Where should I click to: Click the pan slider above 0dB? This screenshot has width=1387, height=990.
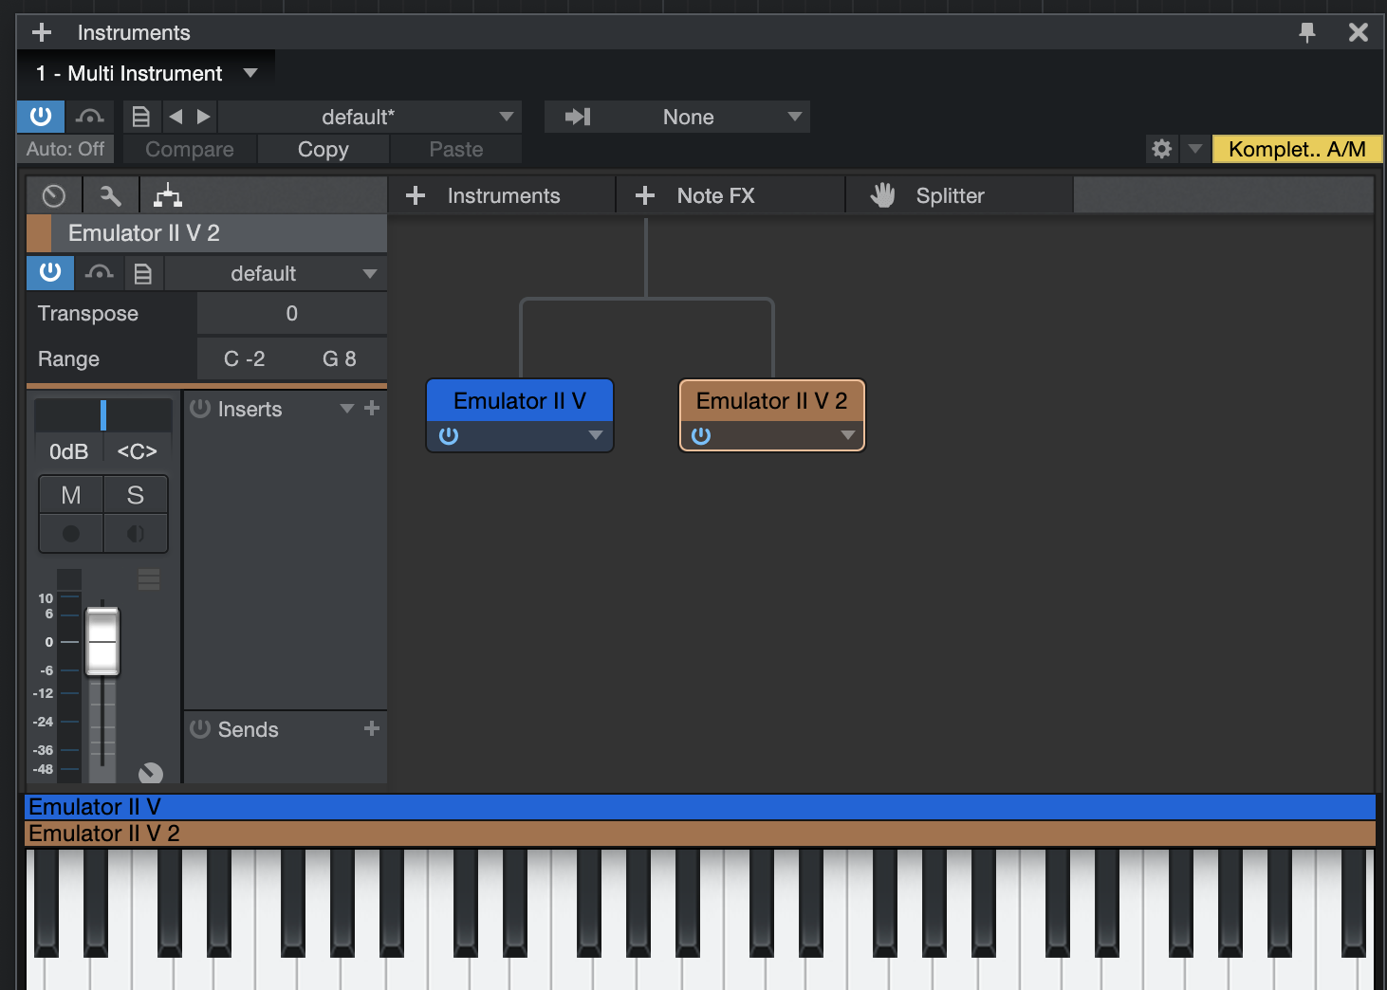tap(103, 415)
